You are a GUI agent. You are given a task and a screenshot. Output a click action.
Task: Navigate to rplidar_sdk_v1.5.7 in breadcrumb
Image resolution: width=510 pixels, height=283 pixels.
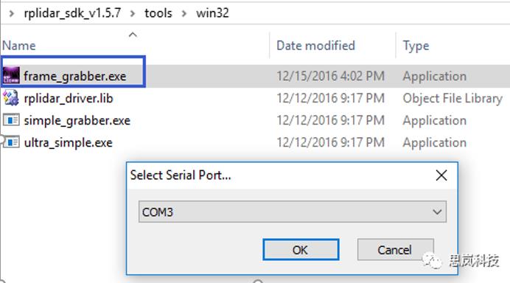tap(72, 13)
